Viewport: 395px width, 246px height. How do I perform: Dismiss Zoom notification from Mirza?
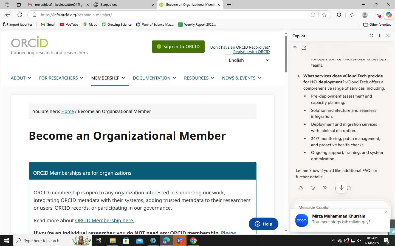click(x=386, y=212)
